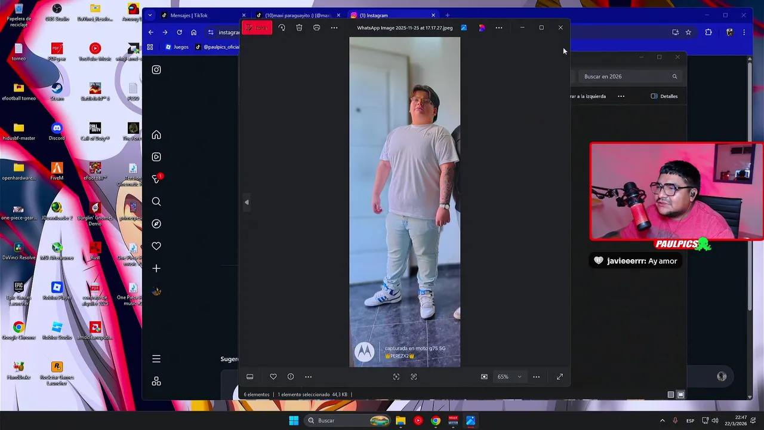Open Instagram Reels

156,157
